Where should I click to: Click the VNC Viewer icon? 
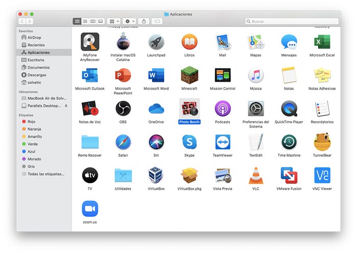click(322, 175)
